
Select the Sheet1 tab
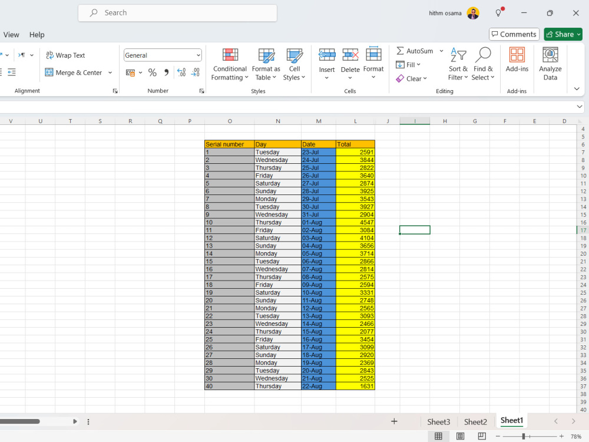(512, 420)
